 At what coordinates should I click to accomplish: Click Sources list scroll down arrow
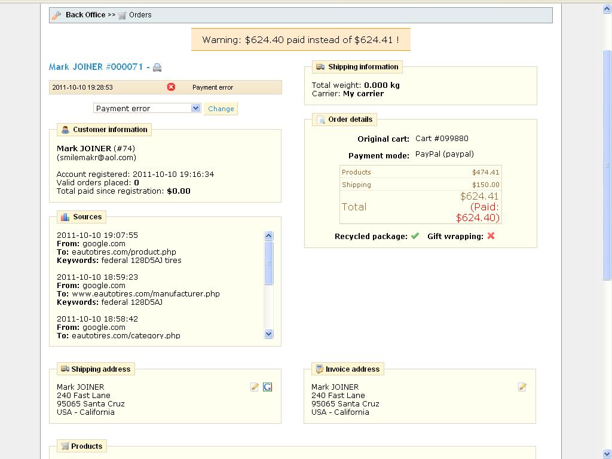coord(268,333)
